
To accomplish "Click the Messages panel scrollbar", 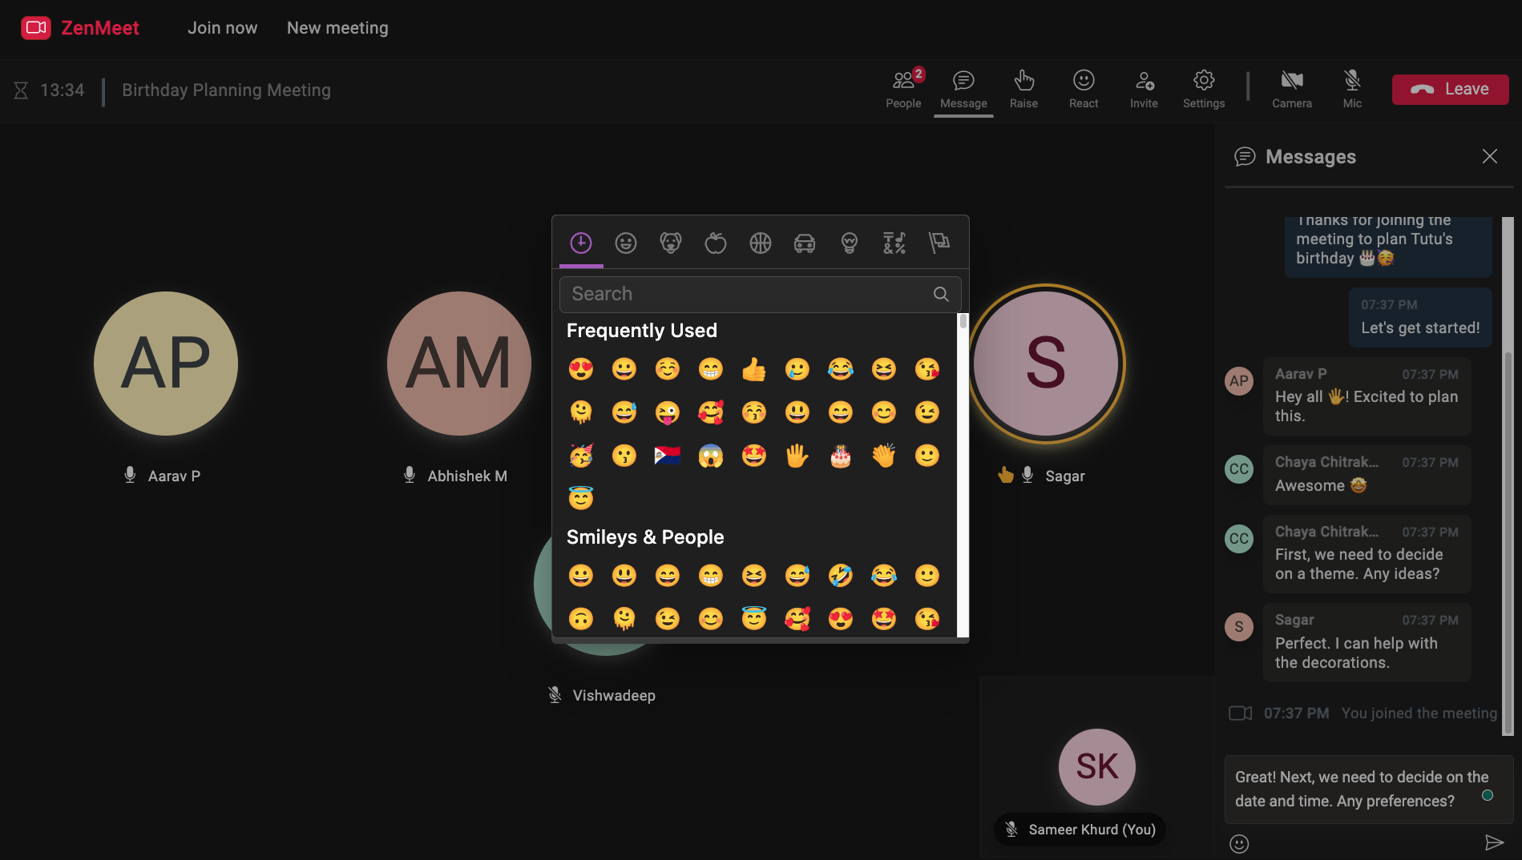I will 1508,545.
